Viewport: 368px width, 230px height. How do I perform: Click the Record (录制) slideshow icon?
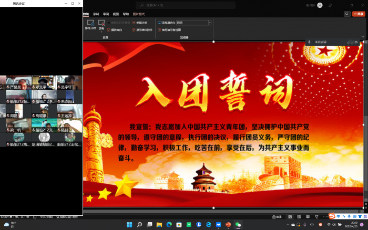[101, 23]
